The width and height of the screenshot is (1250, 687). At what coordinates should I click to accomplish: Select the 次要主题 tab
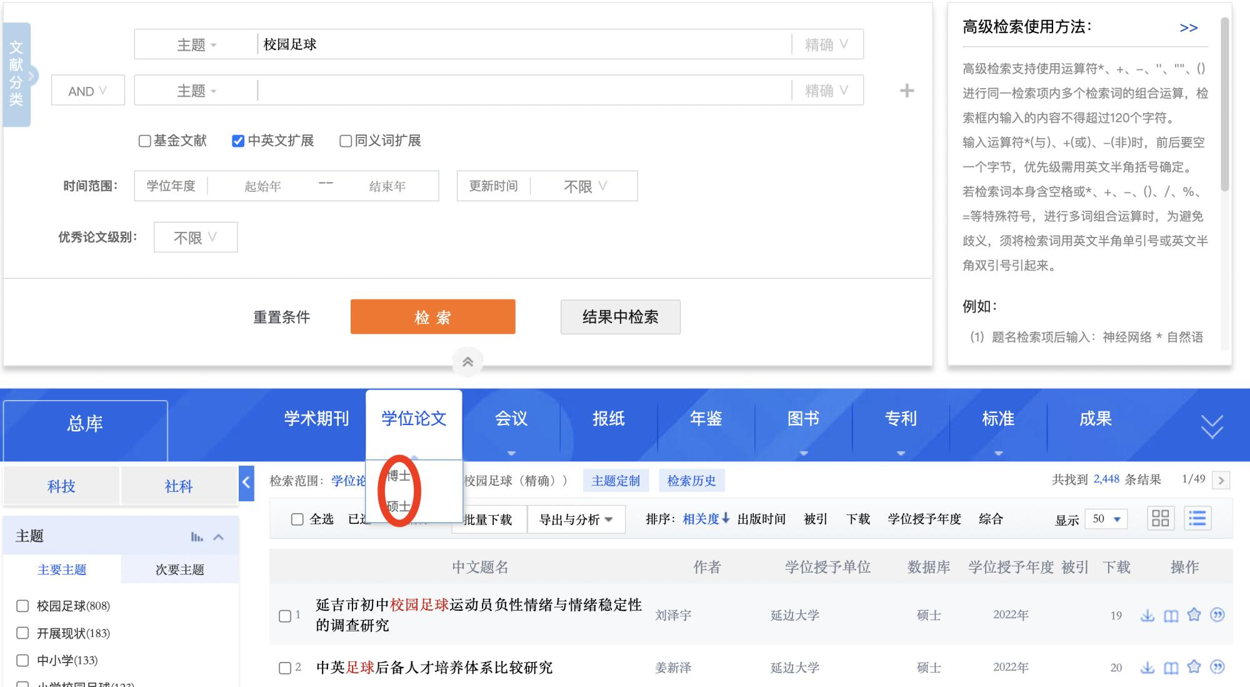(180, 569)
